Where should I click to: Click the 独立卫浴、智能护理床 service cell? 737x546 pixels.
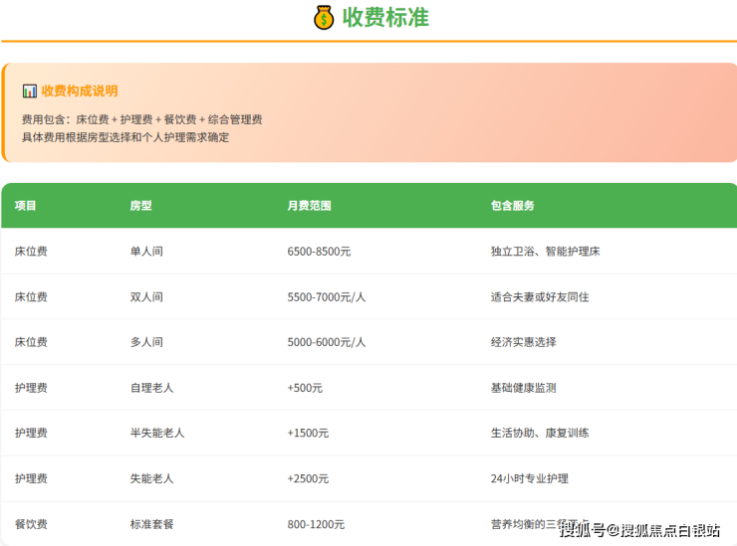pos(546,252)
